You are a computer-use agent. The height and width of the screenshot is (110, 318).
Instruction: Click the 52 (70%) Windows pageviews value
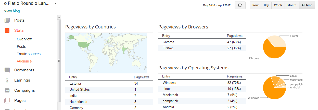pos(234,83)
